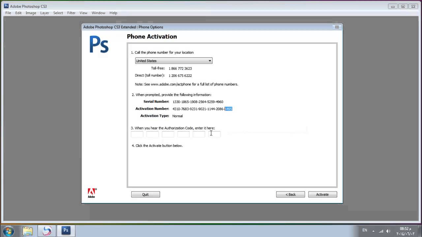
Task: Open the Help menu
Action: point(113,13)
